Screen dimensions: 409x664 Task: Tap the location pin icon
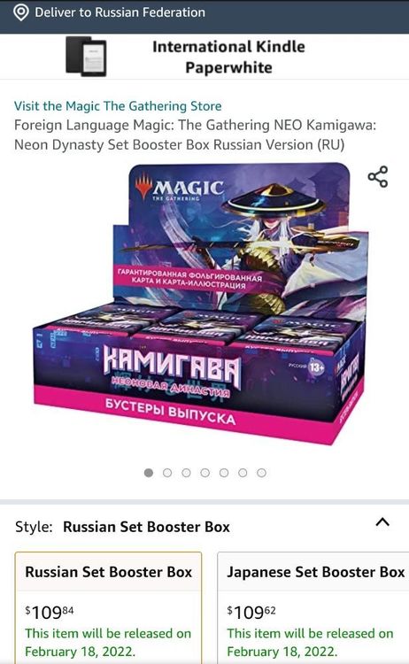click(x=20, y=12)
